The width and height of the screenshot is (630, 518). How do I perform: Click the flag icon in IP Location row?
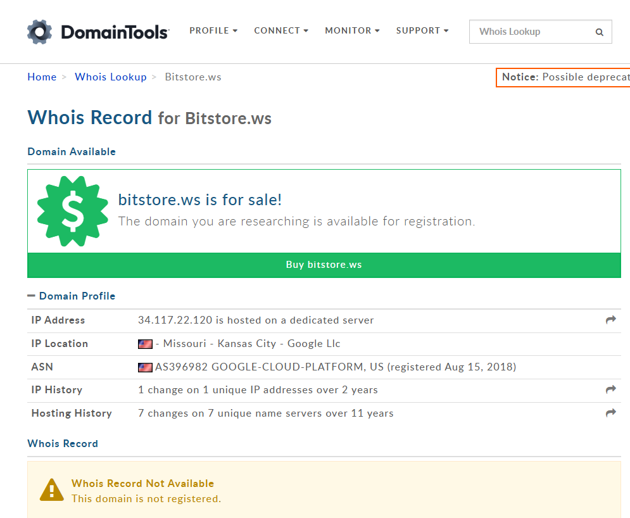145,344
